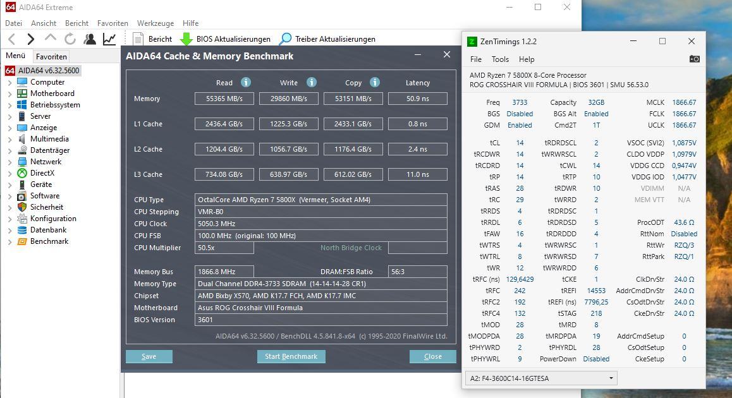Open the Favoriten menu in AIDA64
This screenshot has width=732, height=398.
pos(113,23)
